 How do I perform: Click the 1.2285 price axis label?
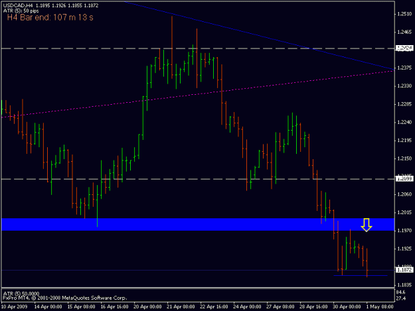point(404,104)
